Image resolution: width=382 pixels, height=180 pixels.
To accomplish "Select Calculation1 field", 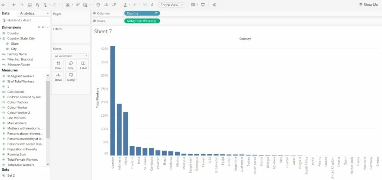I will point(16,92).
